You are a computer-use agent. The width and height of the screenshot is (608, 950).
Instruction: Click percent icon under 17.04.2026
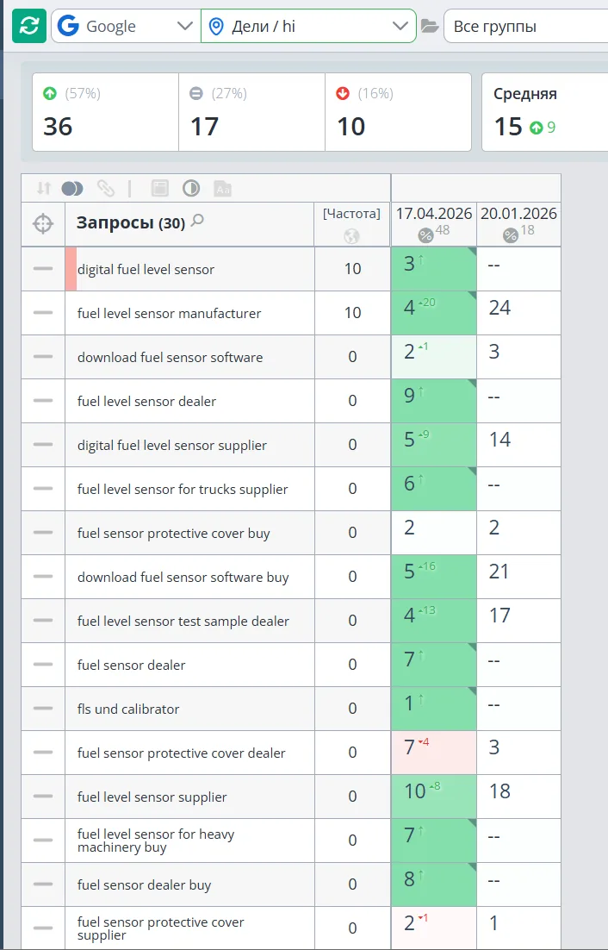pos(426,235)
